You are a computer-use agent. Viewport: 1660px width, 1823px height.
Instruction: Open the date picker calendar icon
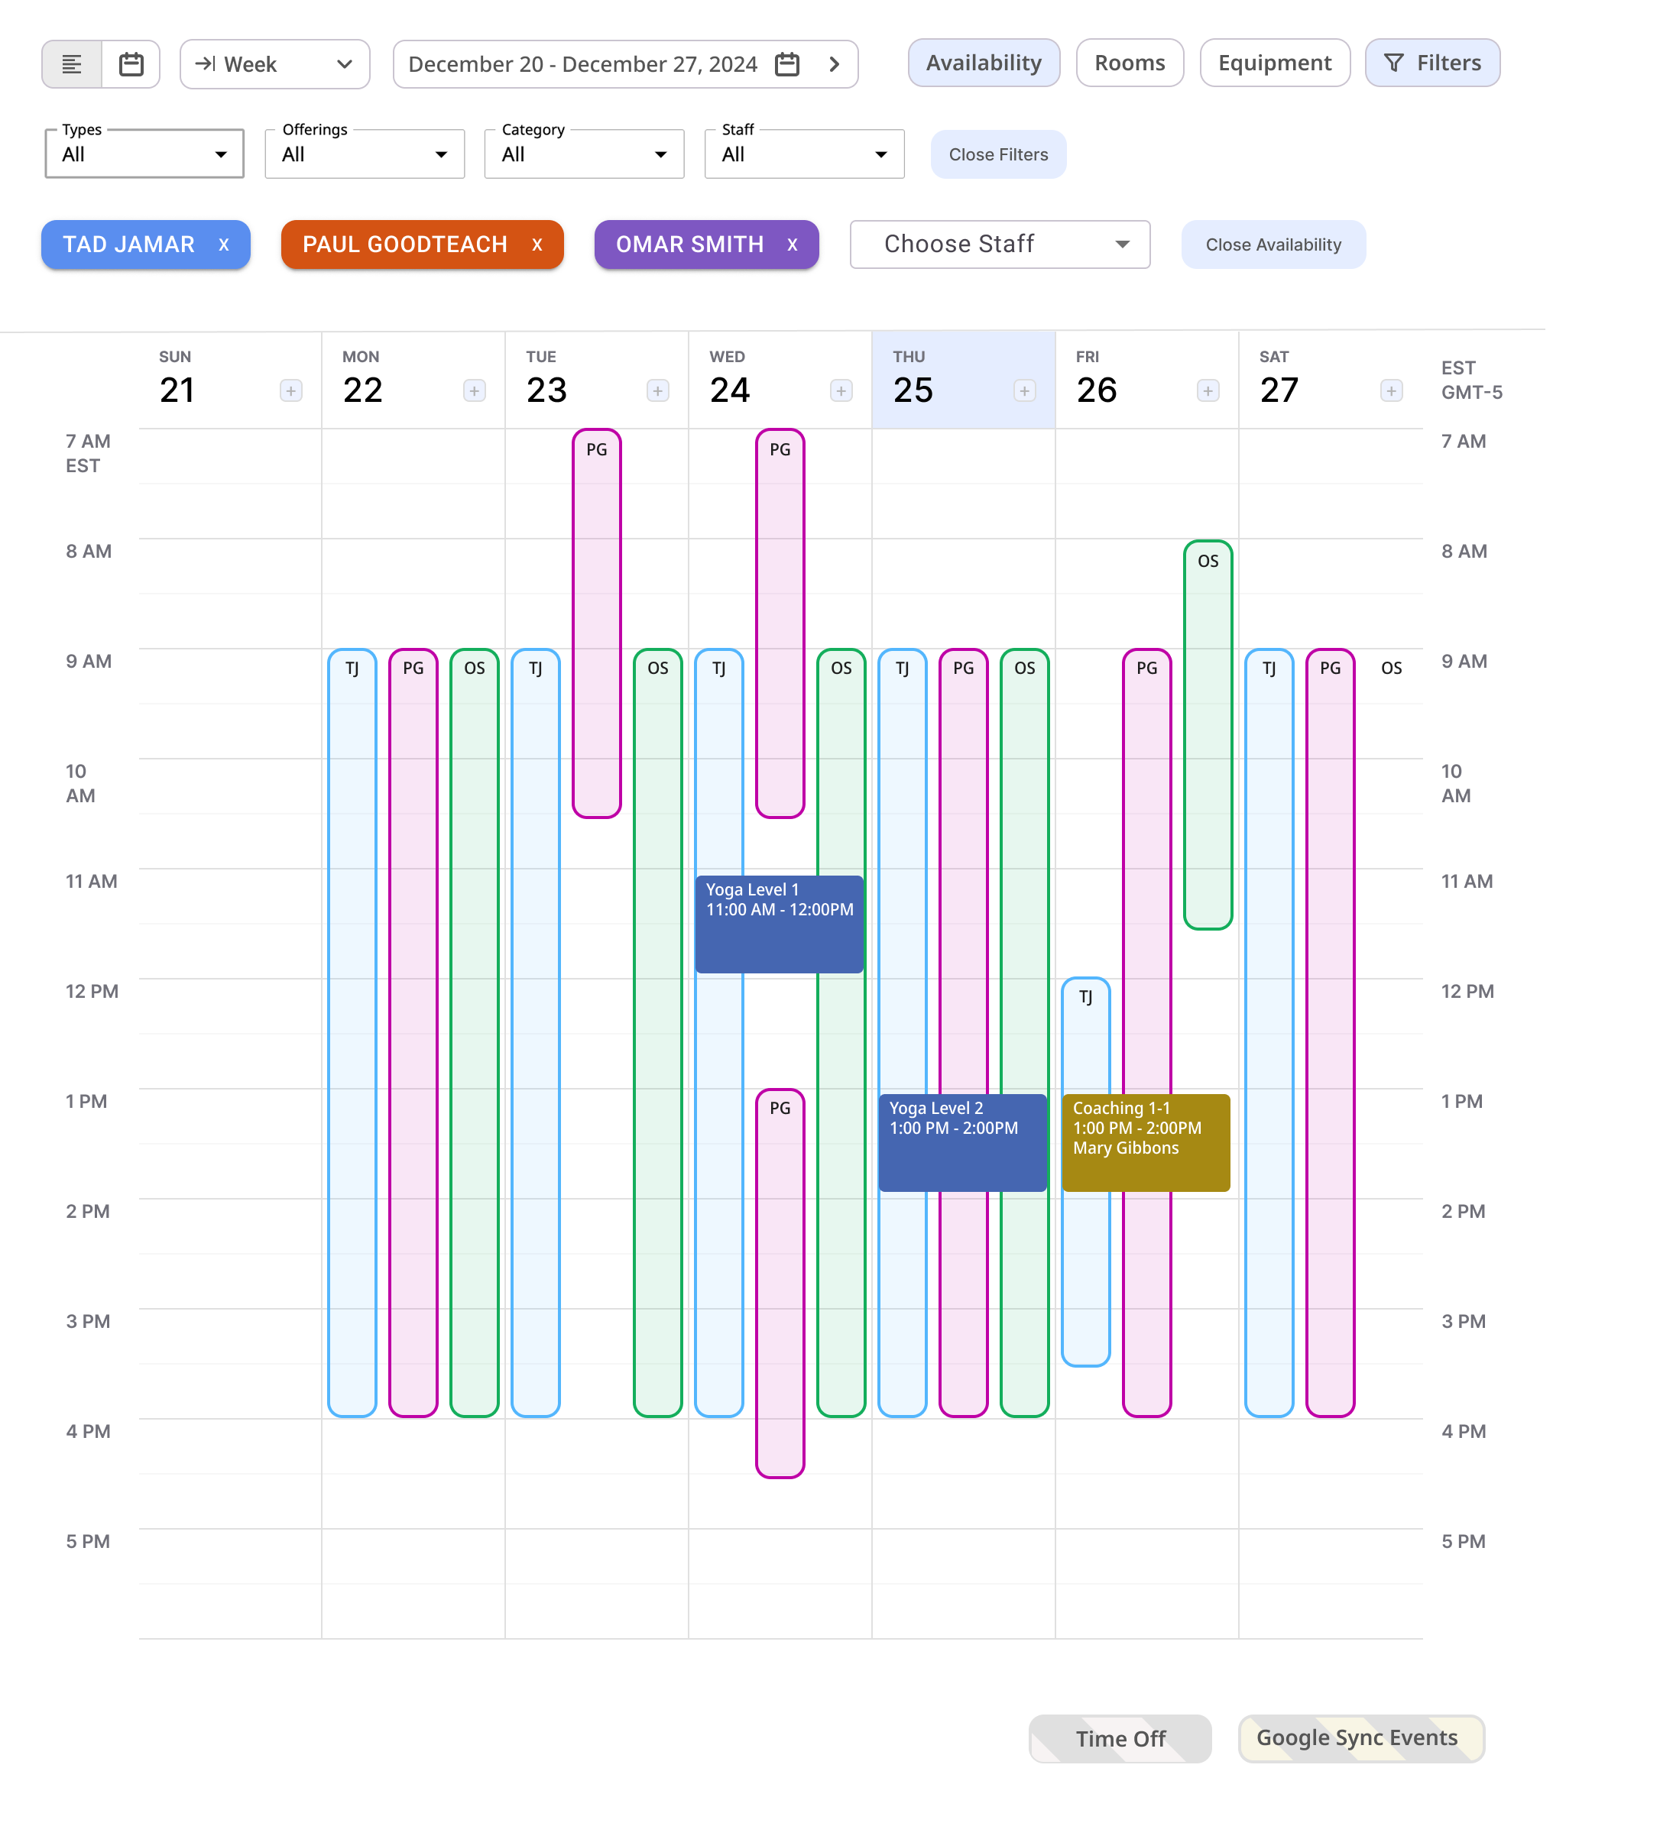coord(788,63)
